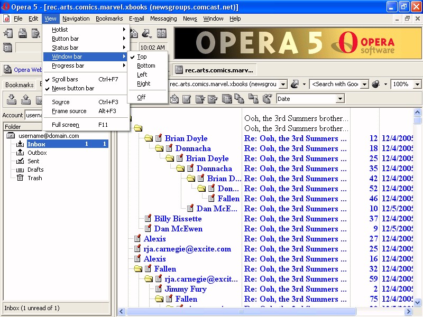
Task: Click the open envelope icon in news toolbar
Action: tap(174, 99)
